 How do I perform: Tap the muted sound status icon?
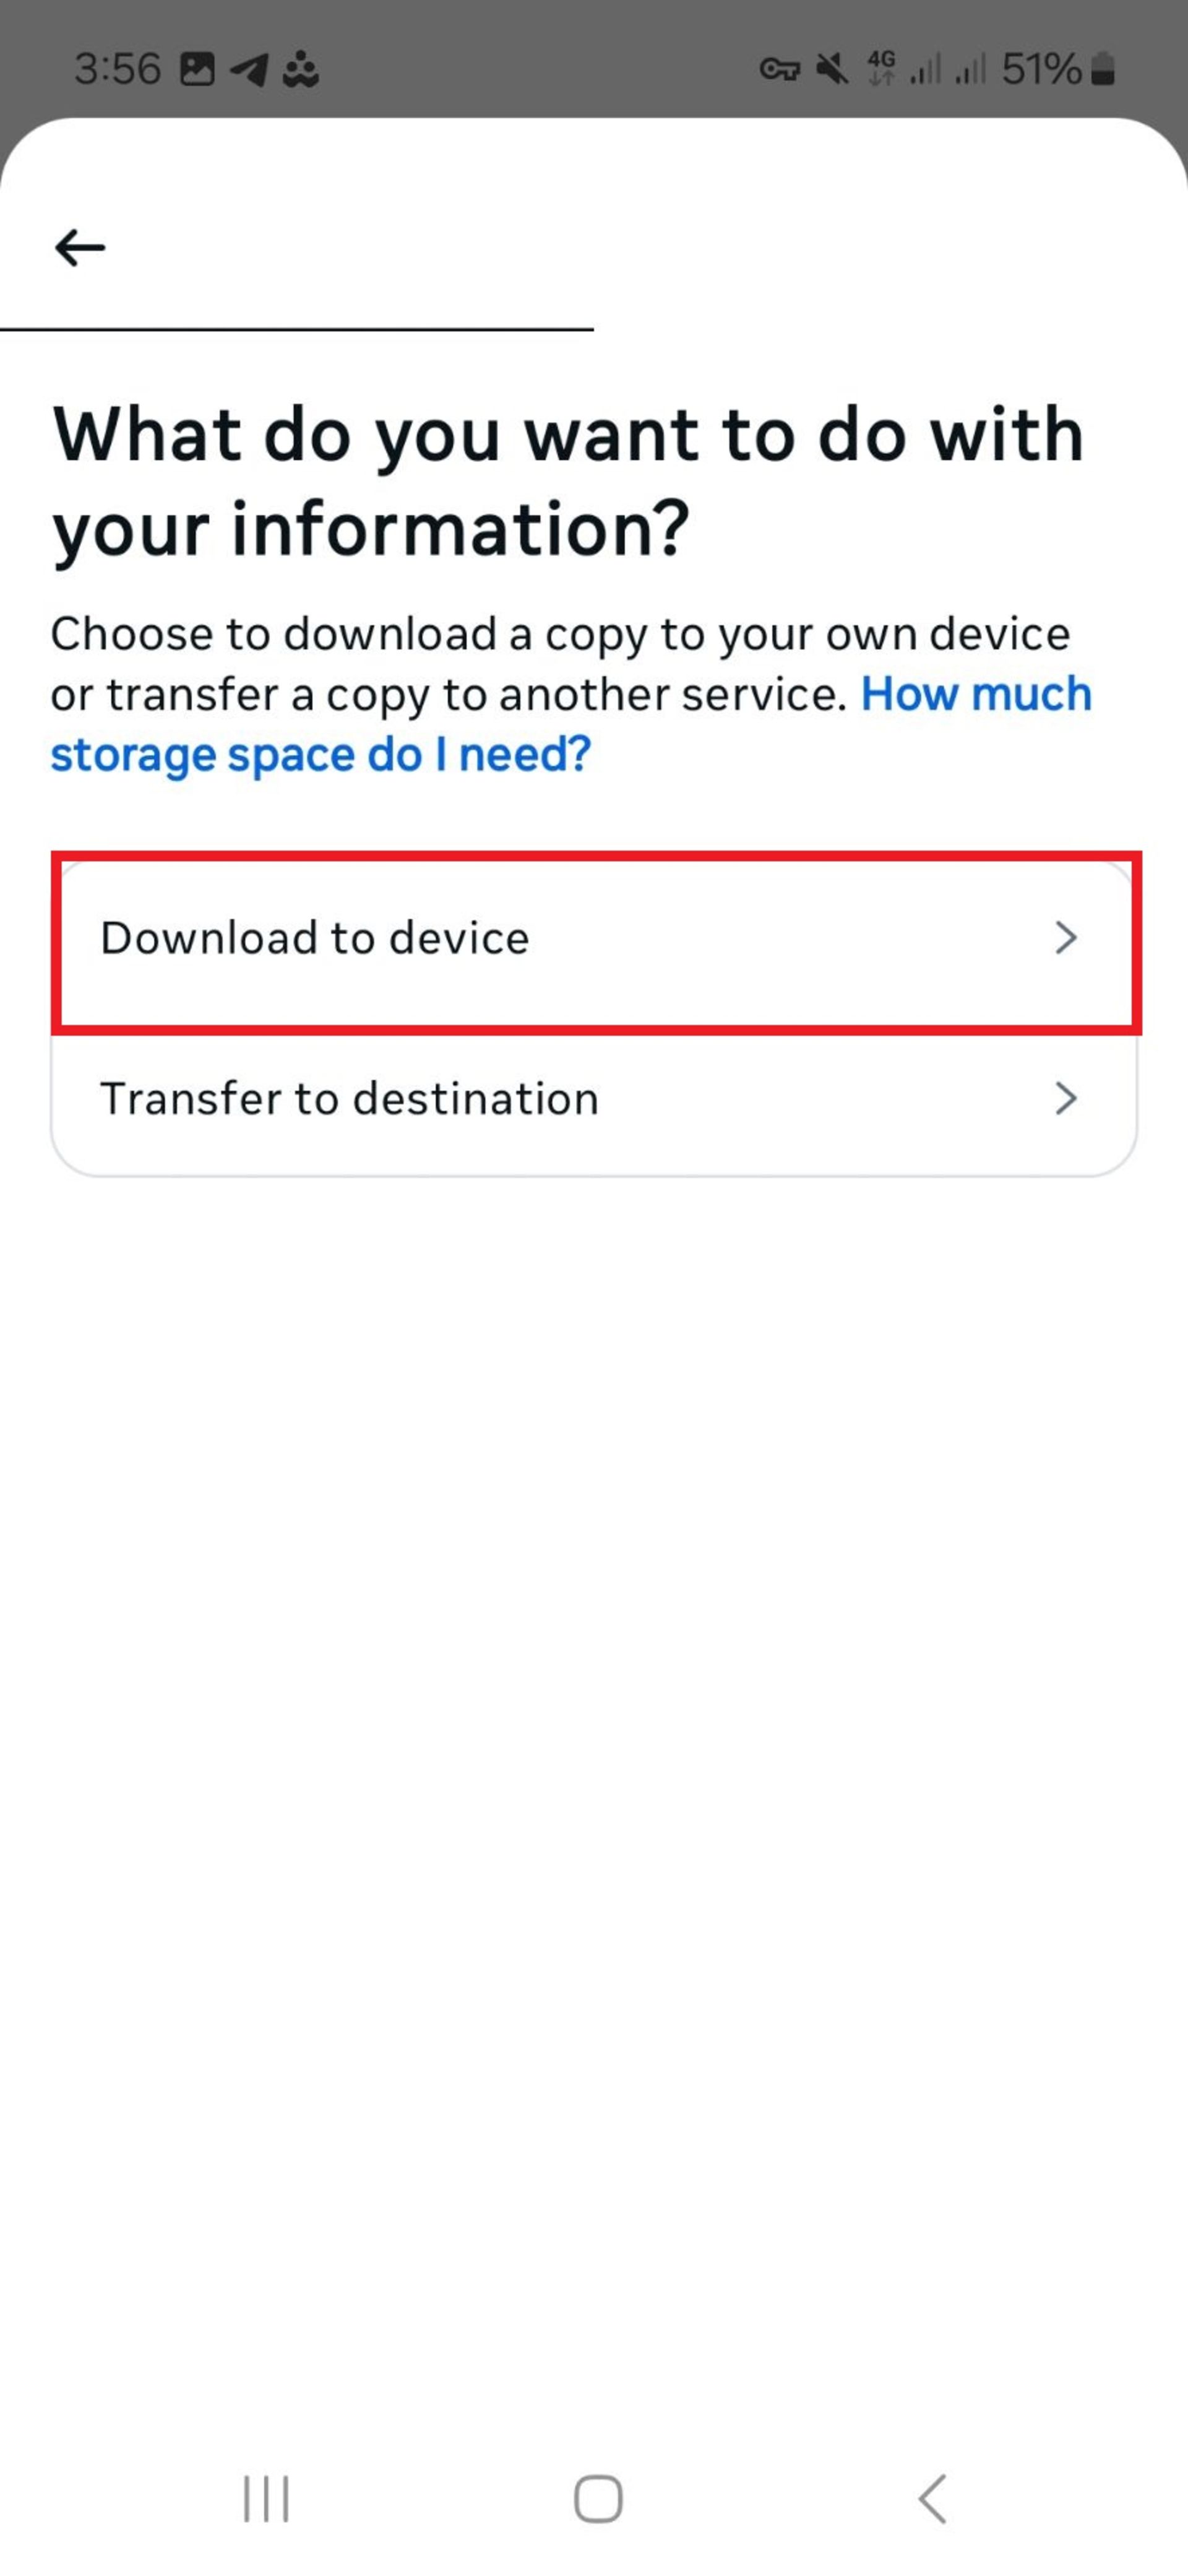[x=832, y=69]
